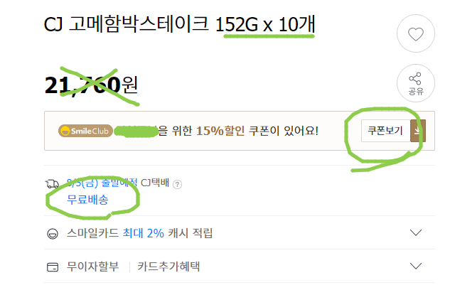Select the 무이자할부 item

coord(93,267)
